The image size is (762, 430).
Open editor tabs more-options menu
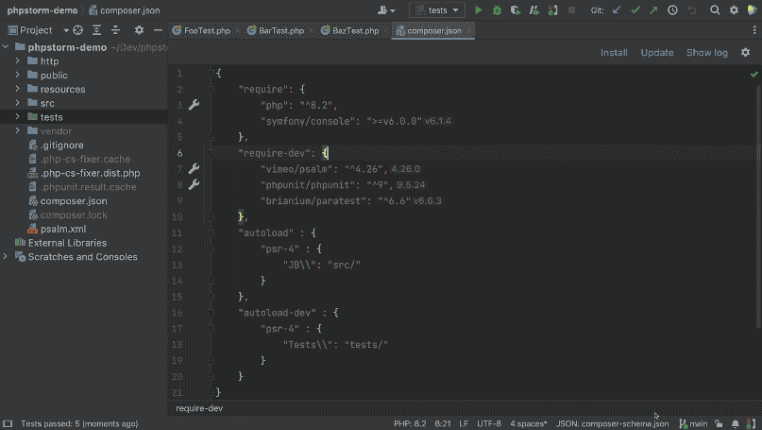[x=754, y=30]
